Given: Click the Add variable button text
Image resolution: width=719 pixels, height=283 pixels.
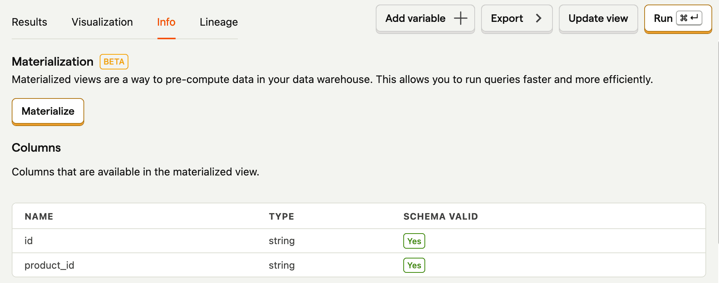Looking at the screenshot, I should pyautogui.click(x=415, y=18).
